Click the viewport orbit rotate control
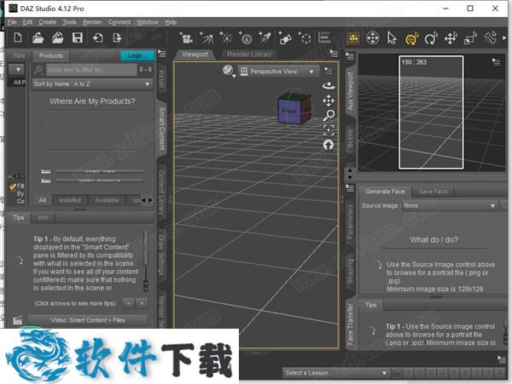The height and width of the screenshot is (384, 512). tap(329, 86)
